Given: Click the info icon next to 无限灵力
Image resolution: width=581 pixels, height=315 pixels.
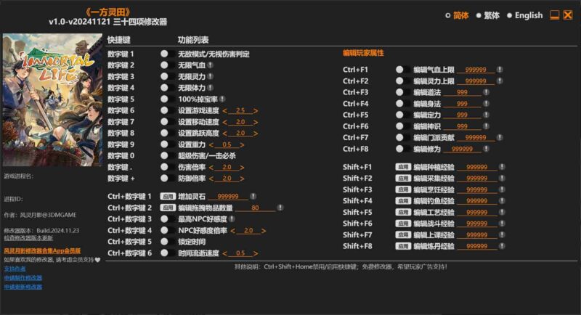Looking at the screenshot, I should (x=210, y=76).
